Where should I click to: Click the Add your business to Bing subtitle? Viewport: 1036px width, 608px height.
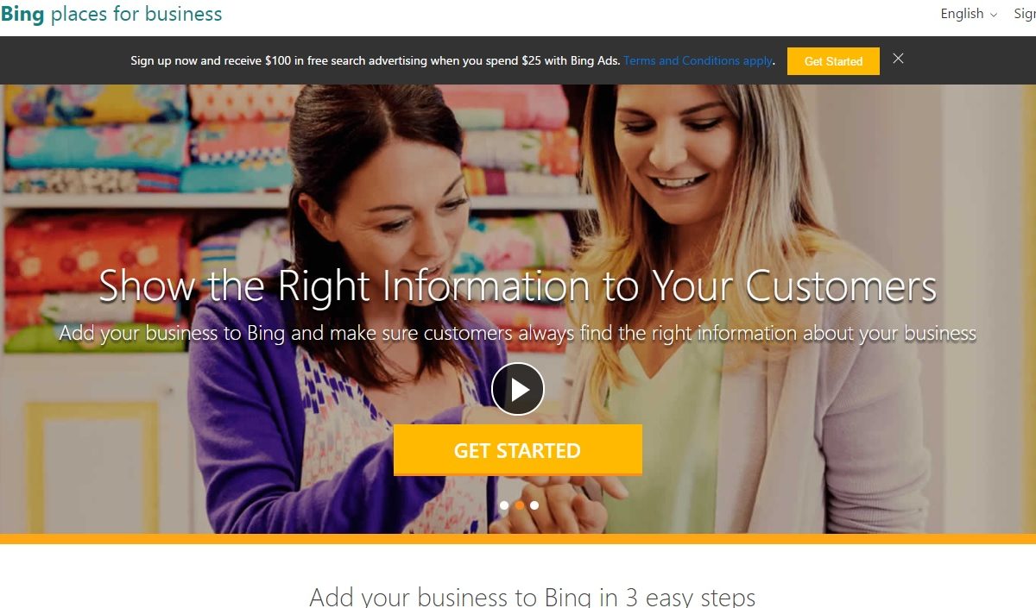click(x=518, y=333)
